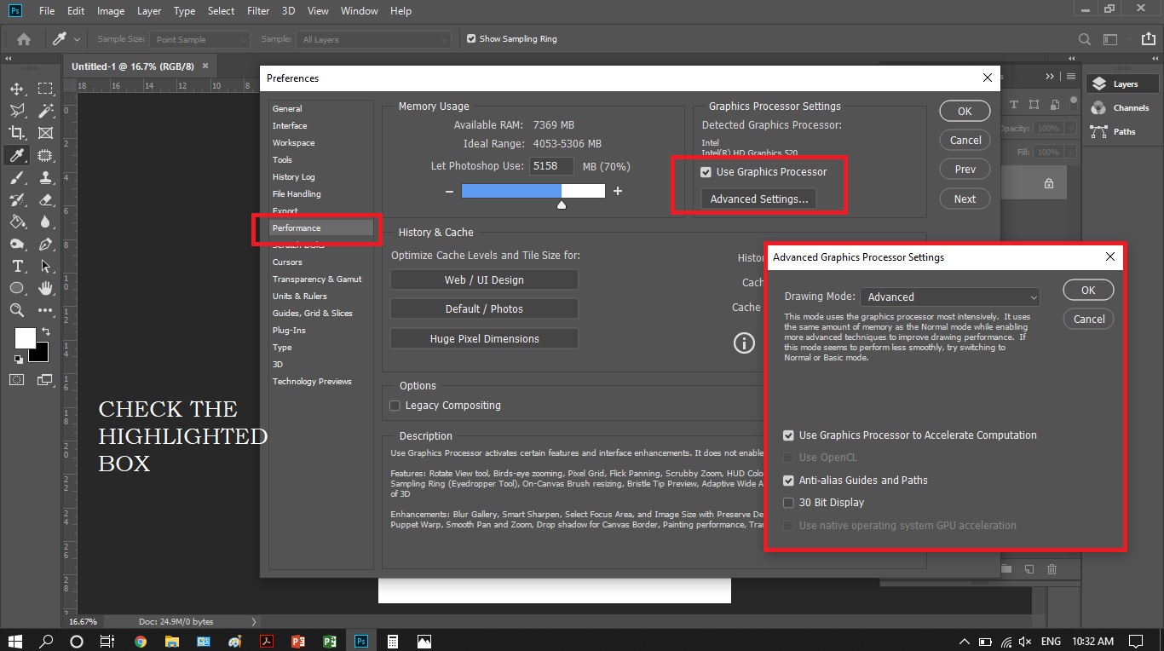This screenshot has width=1164, height=651.
Task: Click the Prev button in Preferences
Action: [965, 170]
